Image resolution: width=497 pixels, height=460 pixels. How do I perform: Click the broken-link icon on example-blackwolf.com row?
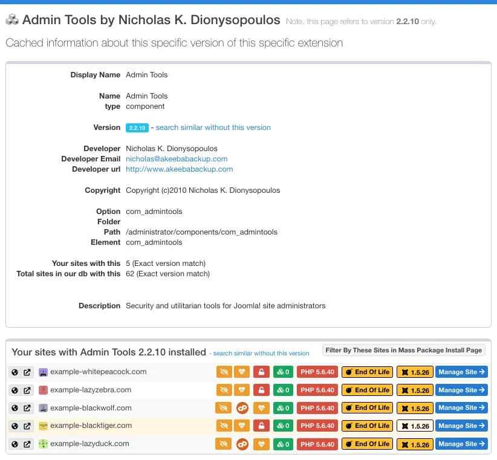point(242,408)
